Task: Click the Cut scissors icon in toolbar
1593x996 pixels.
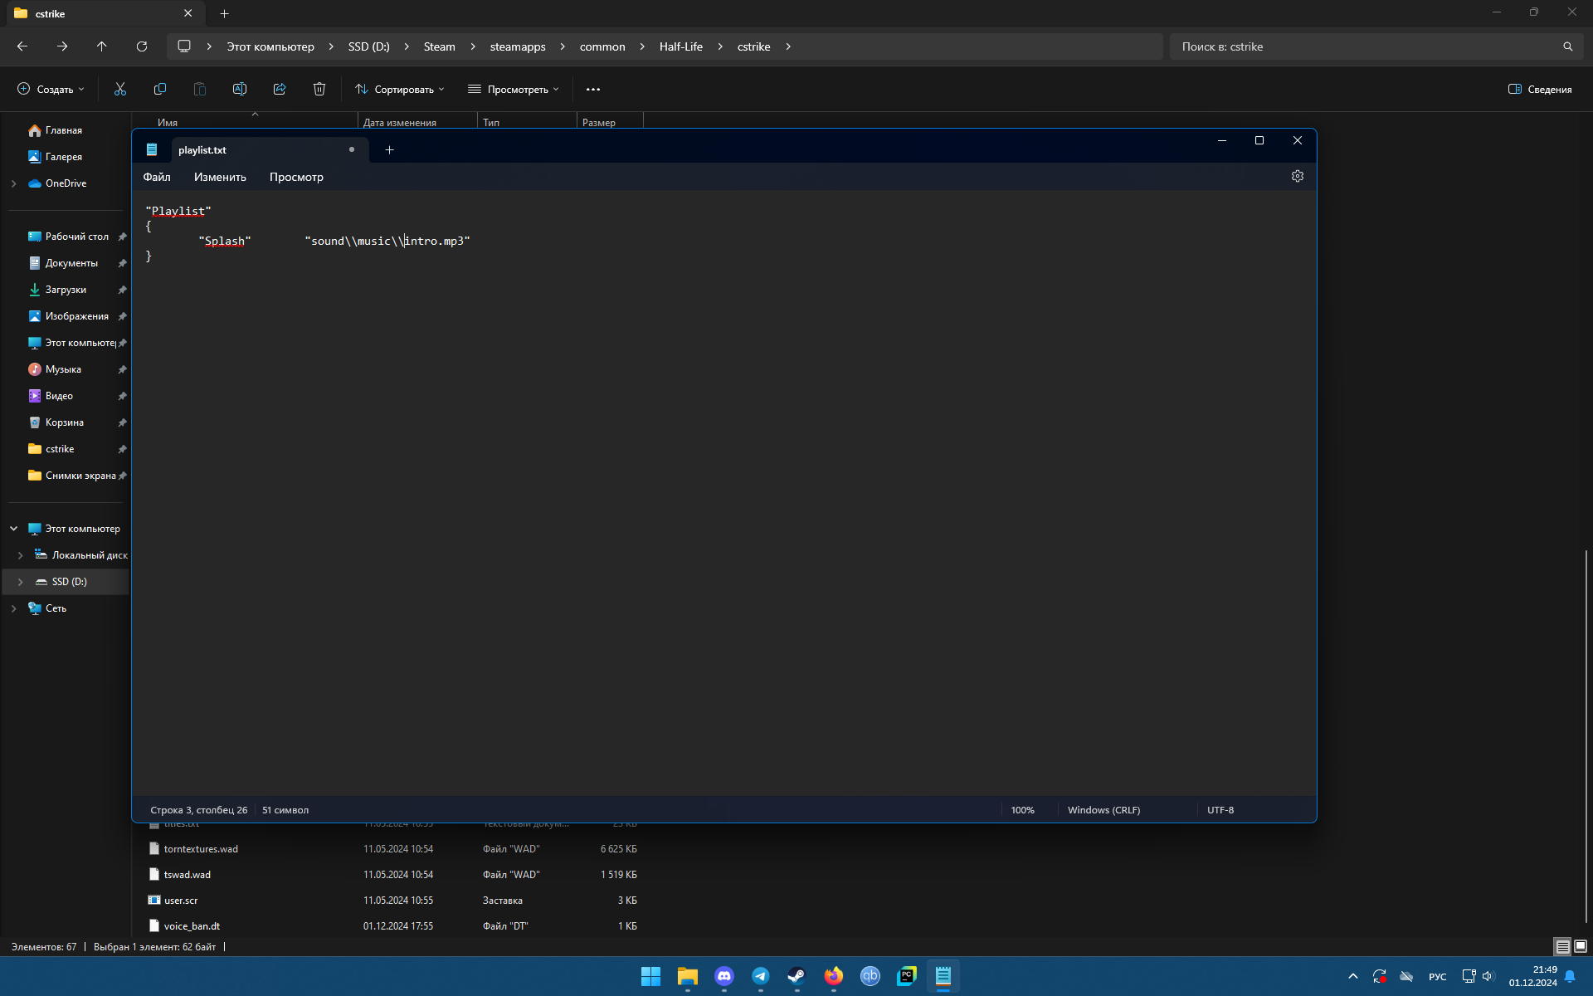Action: tap(120, 89)
